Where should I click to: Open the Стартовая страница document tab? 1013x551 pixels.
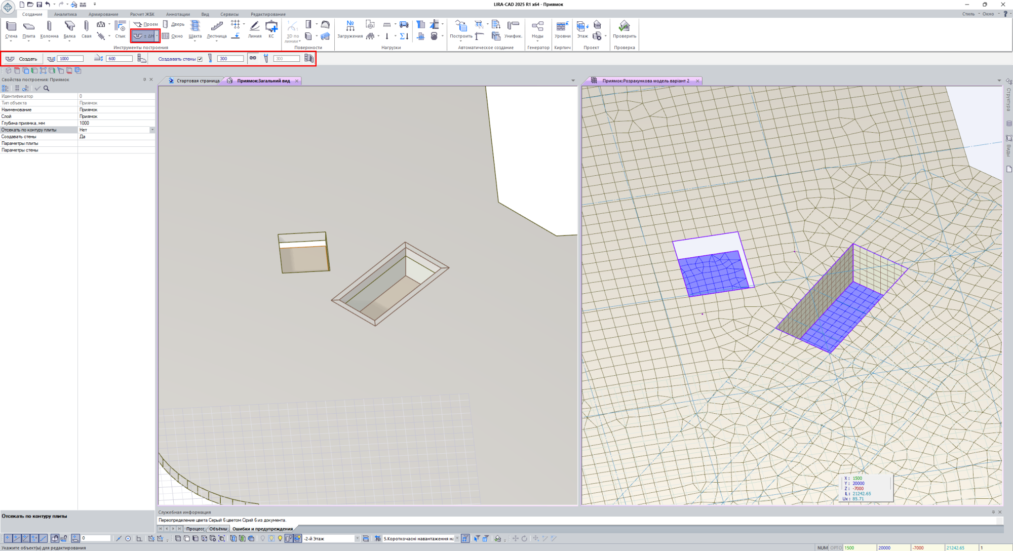pos(198,81)
